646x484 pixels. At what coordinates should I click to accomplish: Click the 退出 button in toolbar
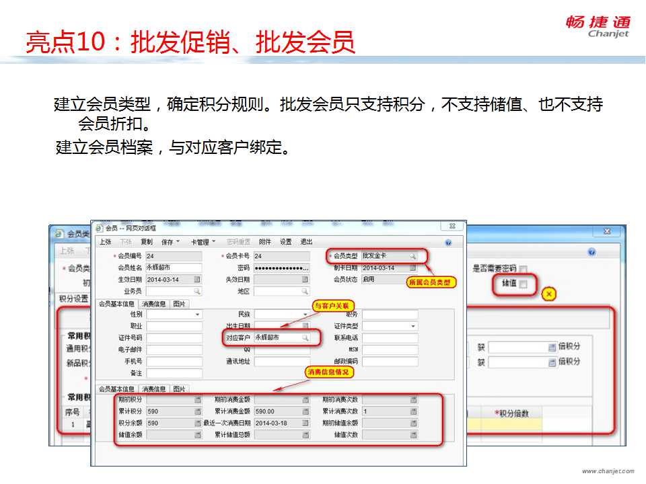coord(306,241)
